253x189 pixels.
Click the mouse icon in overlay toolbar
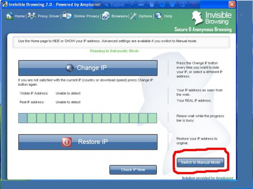(151, 5)
